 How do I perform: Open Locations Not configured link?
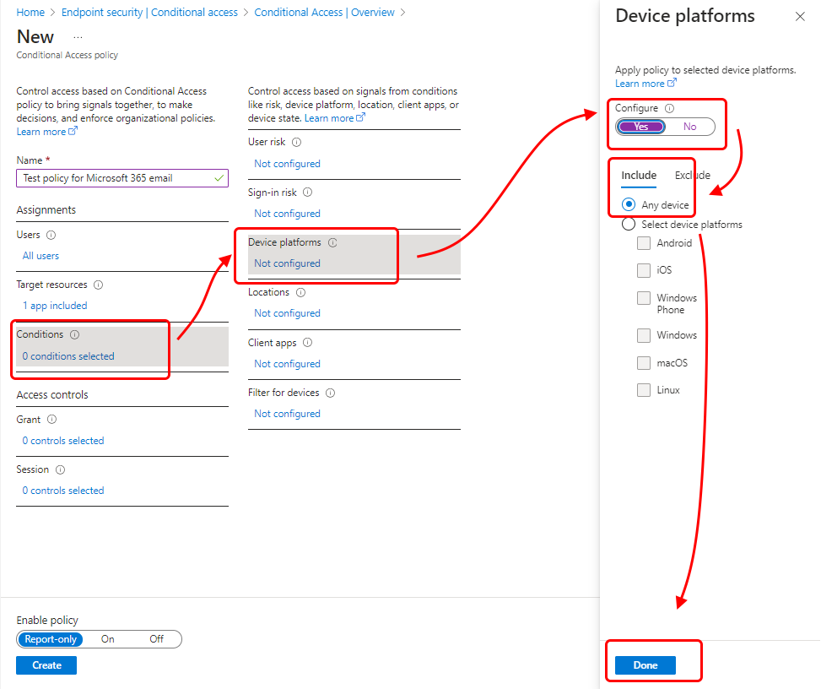pyautogui.click(x=287, y=313)
